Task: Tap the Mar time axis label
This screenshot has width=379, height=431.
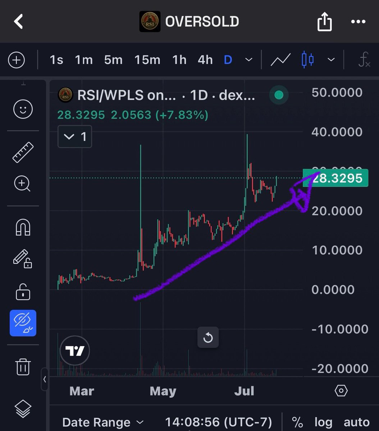Action: coord(82,391)
